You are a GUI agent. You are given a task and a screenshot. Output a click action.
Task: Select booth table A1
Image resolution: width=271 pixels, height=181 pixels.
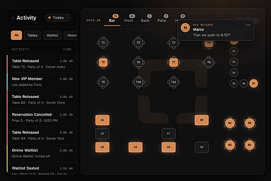102,120
